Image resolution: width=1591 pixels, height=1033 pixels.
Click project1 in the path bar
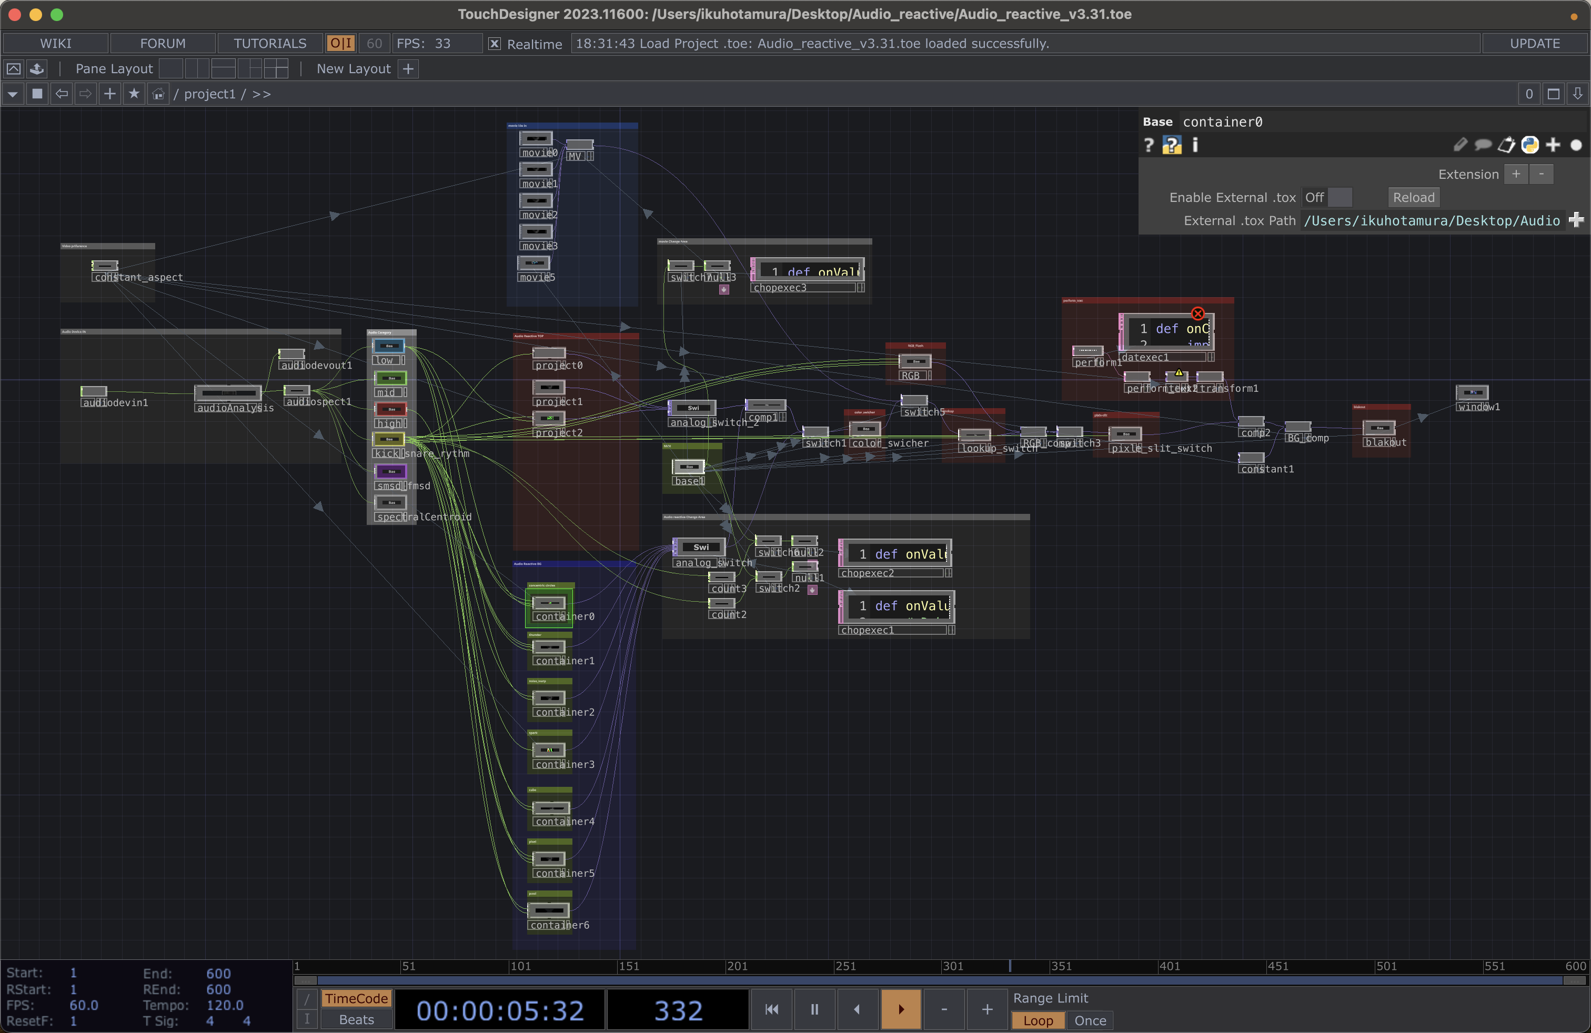[210, 94]
